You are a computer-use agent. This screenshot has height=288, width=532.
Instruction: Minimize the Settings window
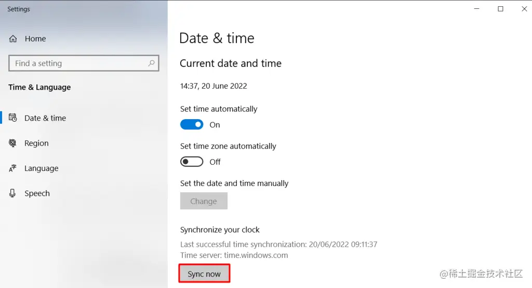coord(477,9)
